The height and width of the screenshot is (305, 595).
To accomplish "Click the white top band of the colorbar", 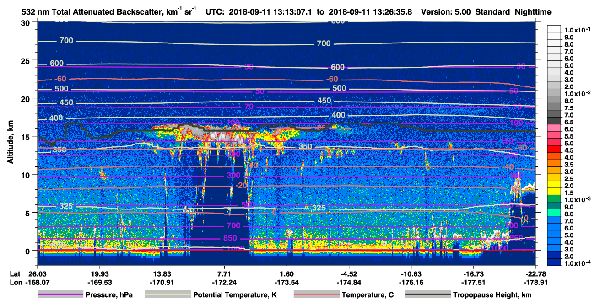I will 554,28.
